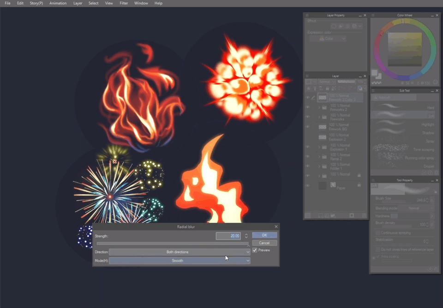Expand the Fireworks 2 folder
The height and width of the screenshot is (308, 443).
319,107
